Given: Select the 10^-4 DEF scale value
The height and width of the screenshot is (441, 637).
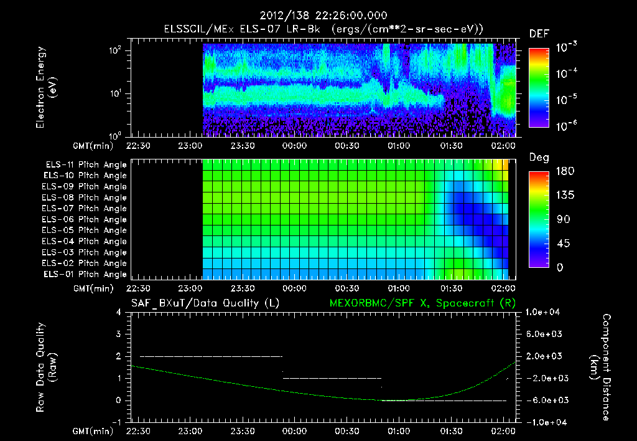Looking at the screenshot, I should point(566,73).
